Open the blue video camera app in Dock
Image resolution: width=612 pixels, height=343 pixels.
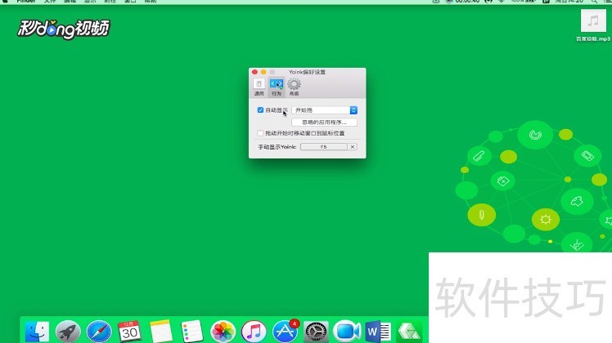[347, 332]
